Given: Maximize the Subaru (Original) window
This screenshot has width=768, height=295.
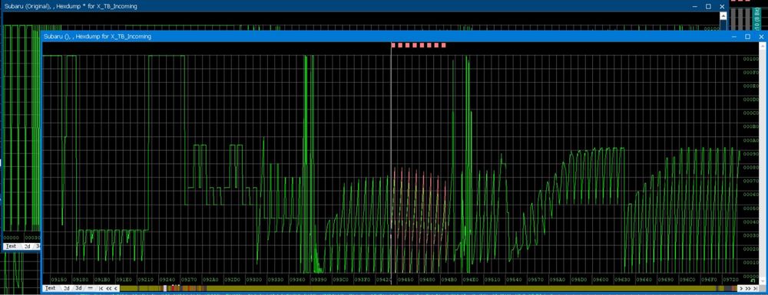Looking at the screenshot, I should (708, 6).
